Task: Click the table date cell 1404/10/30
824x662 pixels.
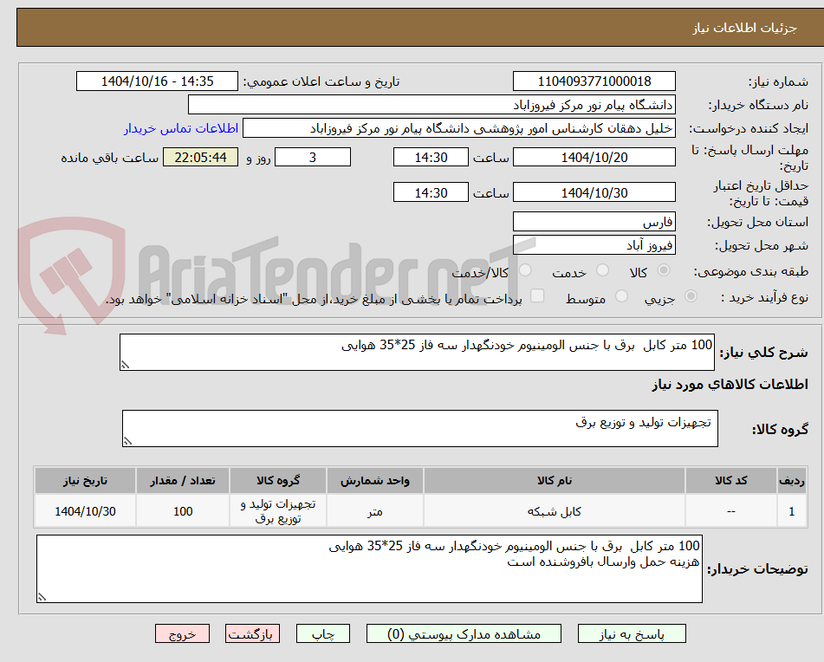Action: [85, 511]
